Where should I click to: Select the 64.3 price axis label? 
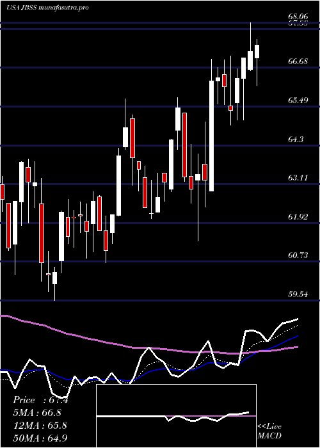tap(296, 139)
